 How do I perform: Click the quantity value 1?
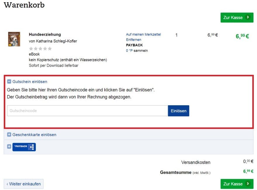click(176, 35)
